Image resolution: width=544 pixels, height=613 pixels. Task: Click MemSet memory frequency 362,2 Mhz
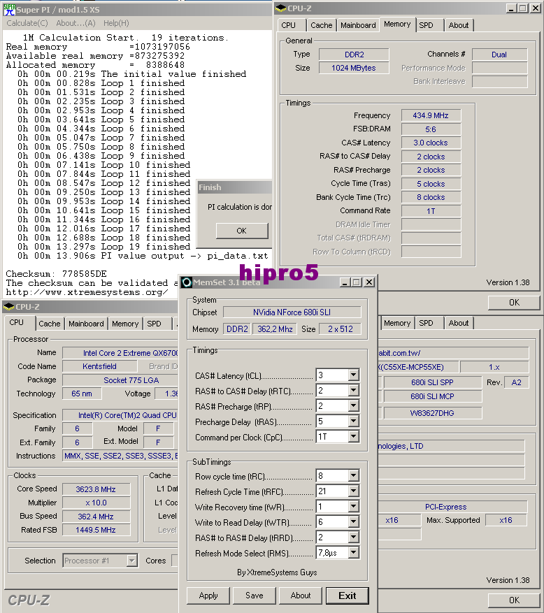click(x=275, y=329)
